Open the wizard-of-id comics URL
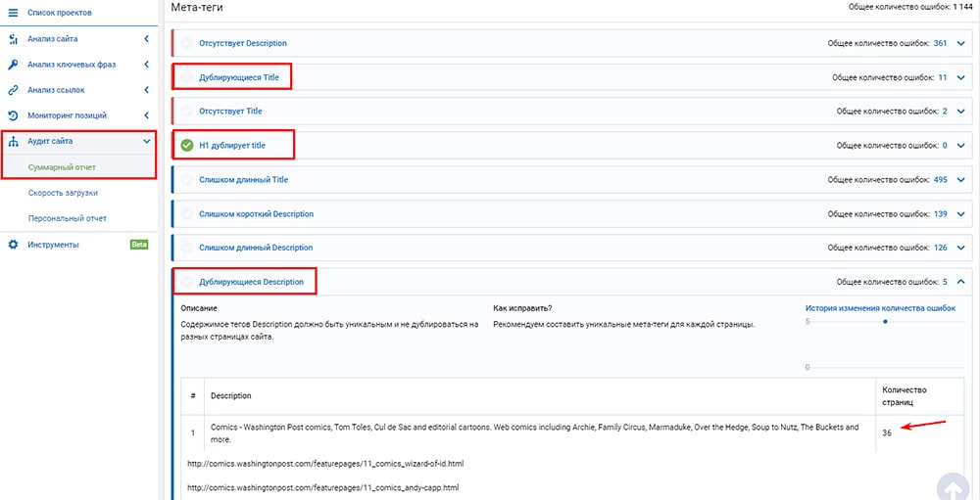The height and width of the screenshot is (500, 980). [324, 462]
